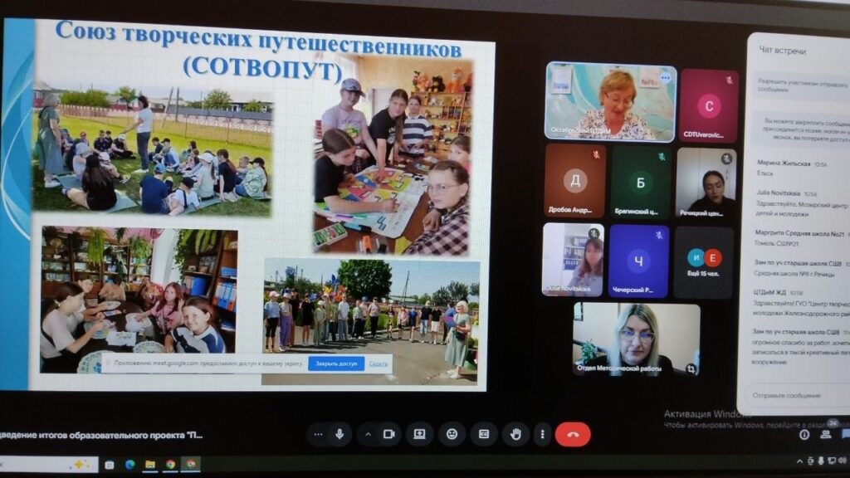The image size is (850, 478).
Task: Open the meeting details info icon
Action: pyautogui.click(x=804, y=434)
